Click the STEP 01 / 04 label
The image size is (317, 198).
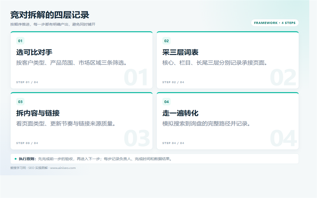coord(27,82)
